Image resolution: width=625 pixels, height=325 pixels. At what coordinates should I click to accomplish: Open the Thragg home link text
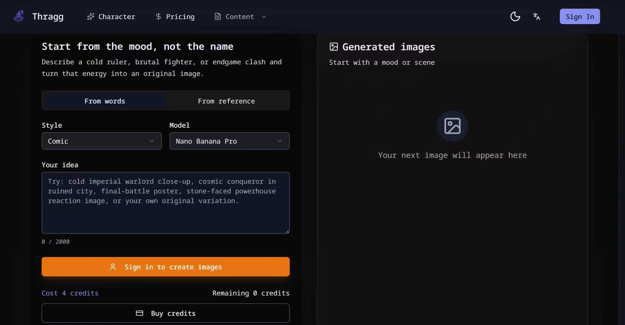click(x=48, y=17)
